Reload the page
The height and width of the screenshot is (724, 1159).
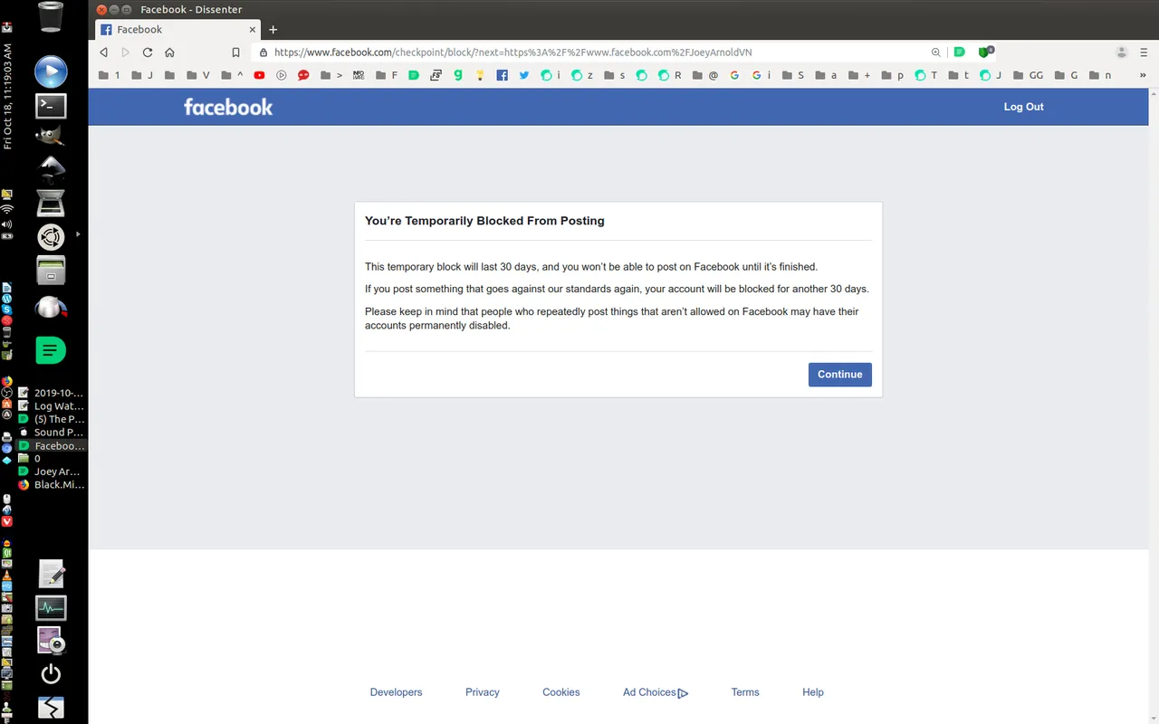148,52
